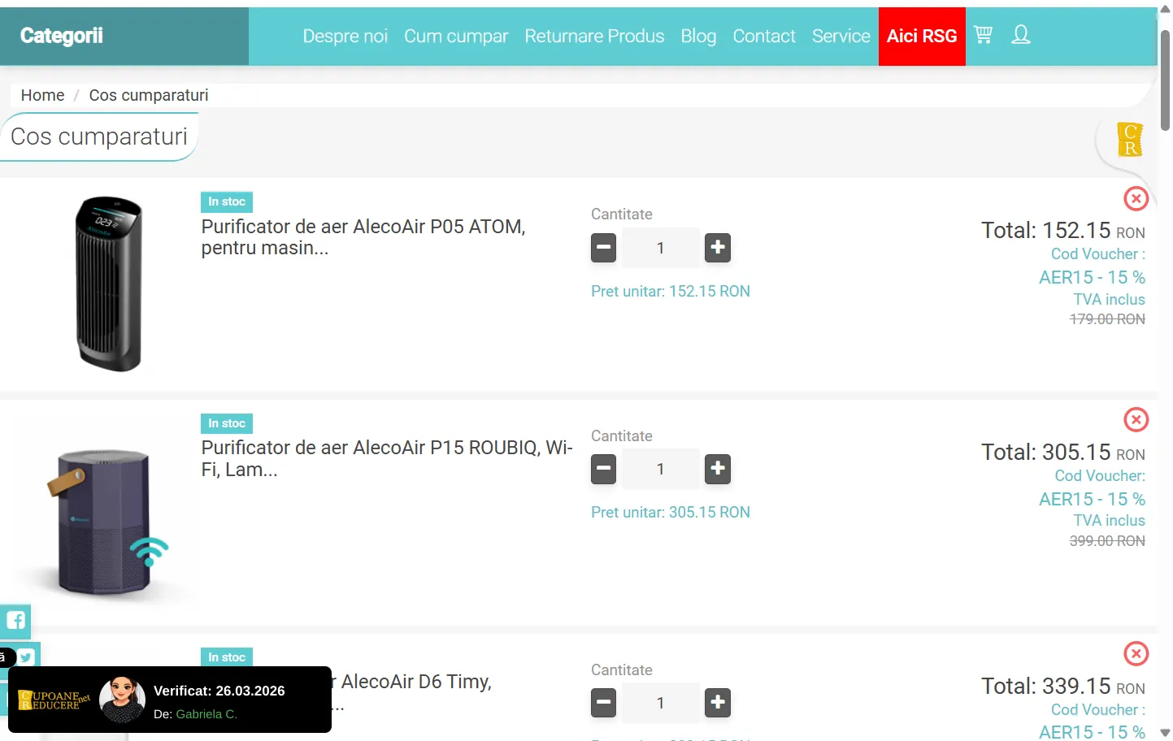This screenshot has width=1173, height=741.
Task: Remove the P05 ATOM purifier from cart
Action: tap(1136, 198)
